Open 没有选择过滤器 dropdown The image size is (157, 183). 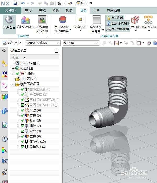pyautogui.click(x=43, y=43)
